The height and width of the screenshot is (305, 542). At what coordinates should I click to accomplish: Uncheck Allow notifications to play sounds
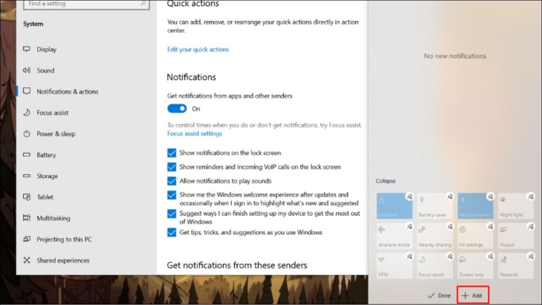pos(172,181)
